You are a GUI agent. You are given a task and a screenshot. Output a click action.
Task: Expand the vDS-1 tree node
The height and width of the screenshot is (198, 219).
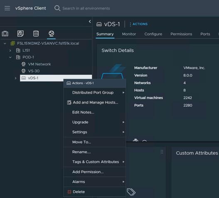(x=15, y=78)
